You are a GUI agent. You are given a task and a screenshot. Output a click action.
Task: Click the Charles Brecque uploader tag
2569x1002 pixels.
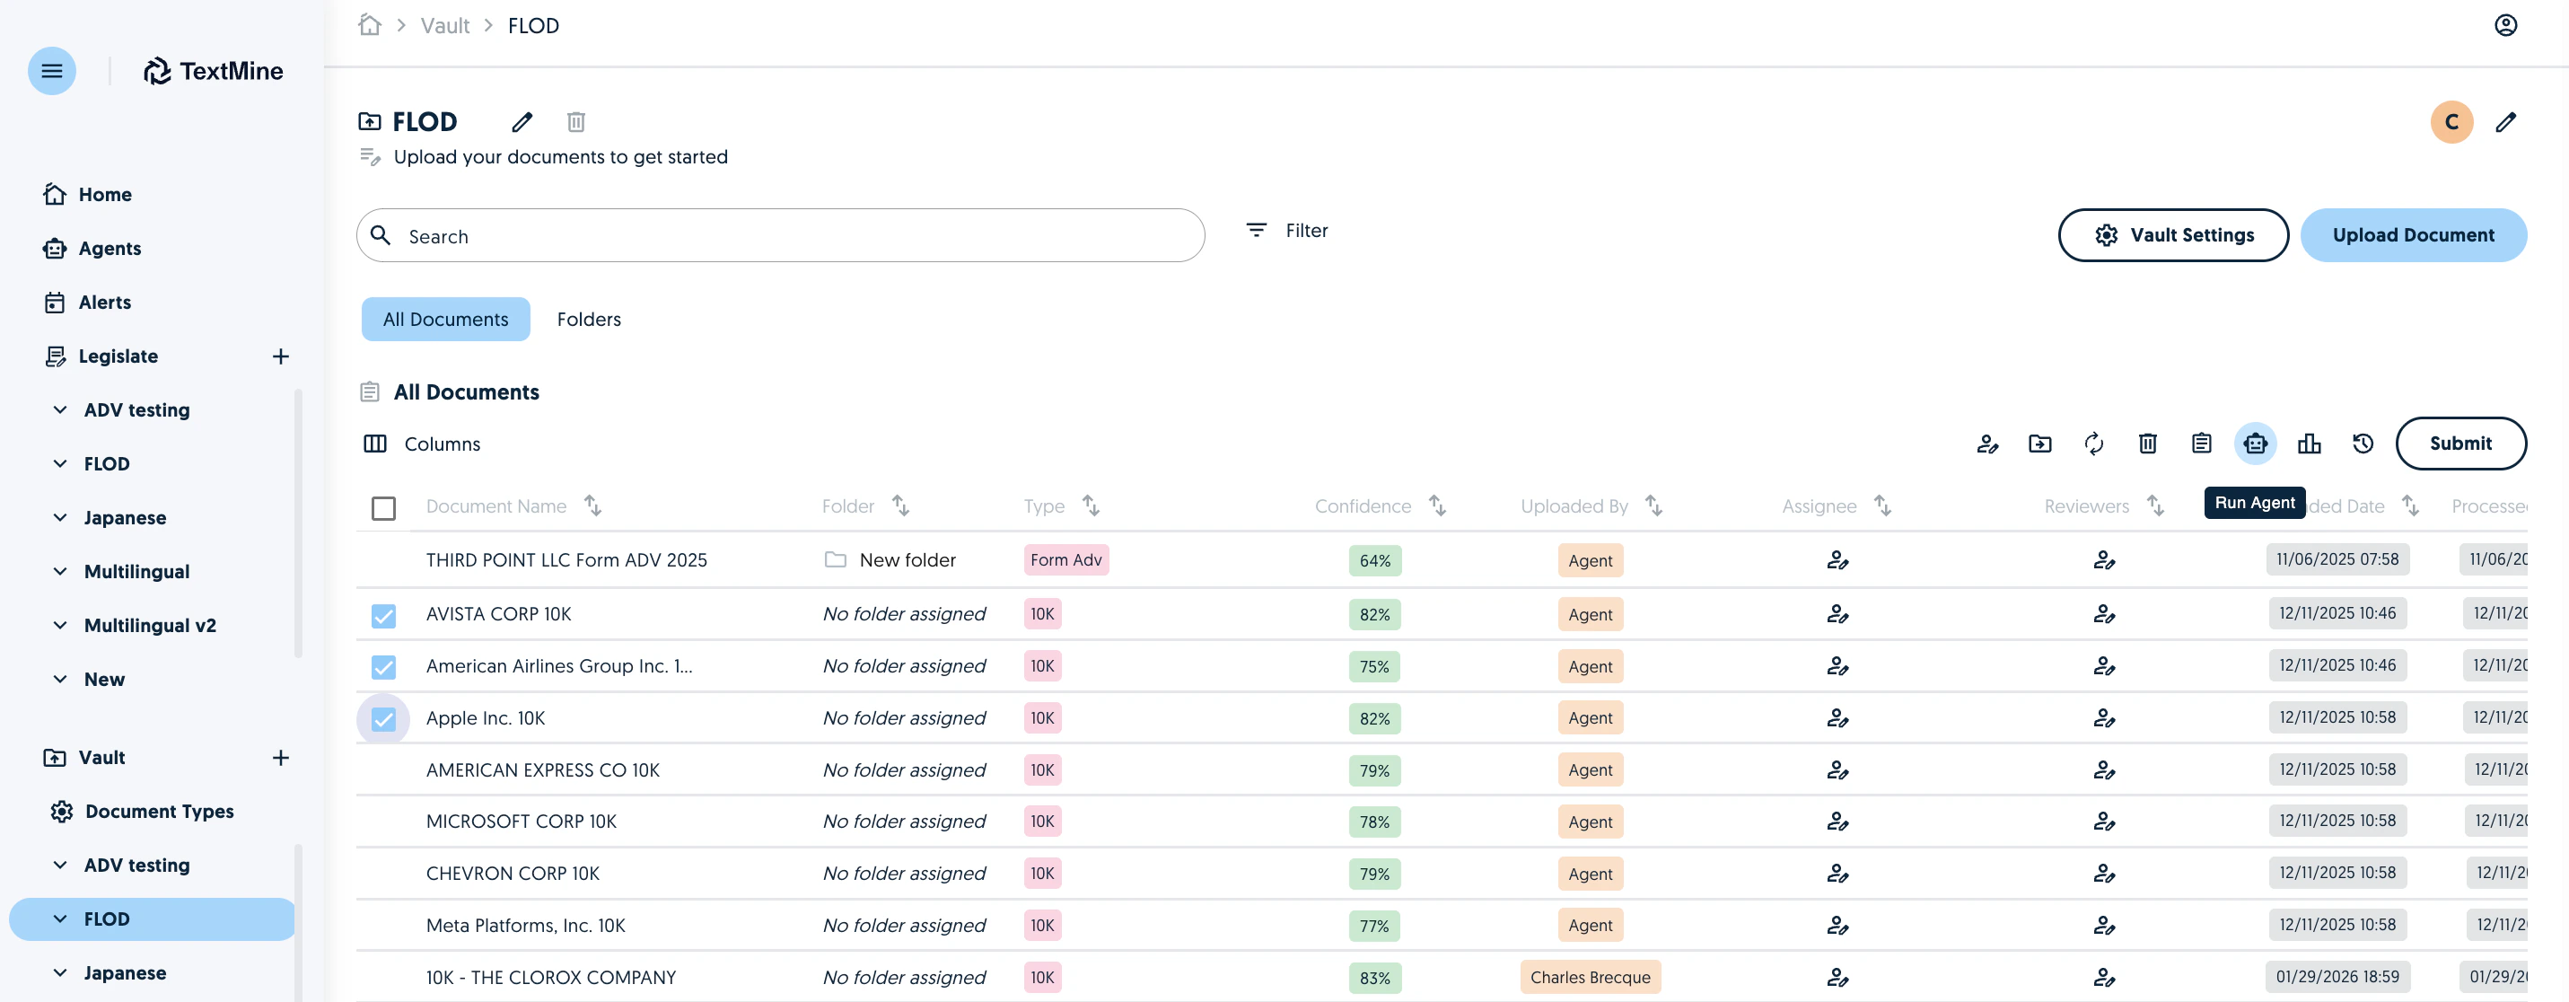coord(1590,977)
